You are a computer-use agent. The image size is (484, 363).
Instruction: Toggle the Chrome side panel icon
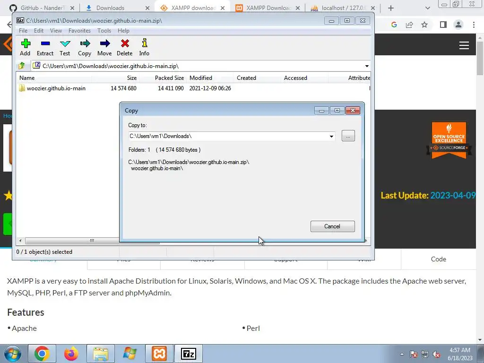point(443,25)
